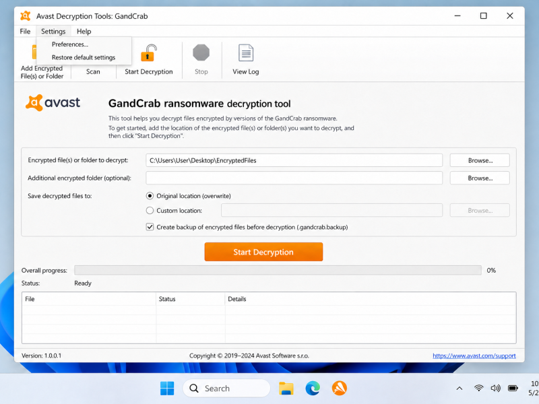Click the copyright Avast Software s.r.o. text
539x404 pixels.
[x=249, y=356]
